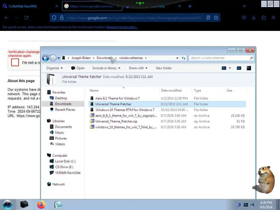The image size is (280, 210).
Task: Open Recent Places in the sidebar
Action: pos(65,109)
